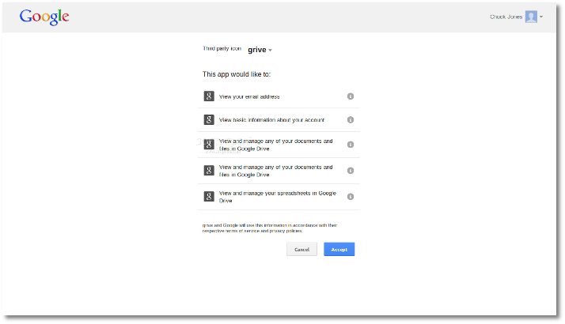Show info for View your email address
Image resolution: width=565 pixels, height=324 pixels.
pos(351,96)
